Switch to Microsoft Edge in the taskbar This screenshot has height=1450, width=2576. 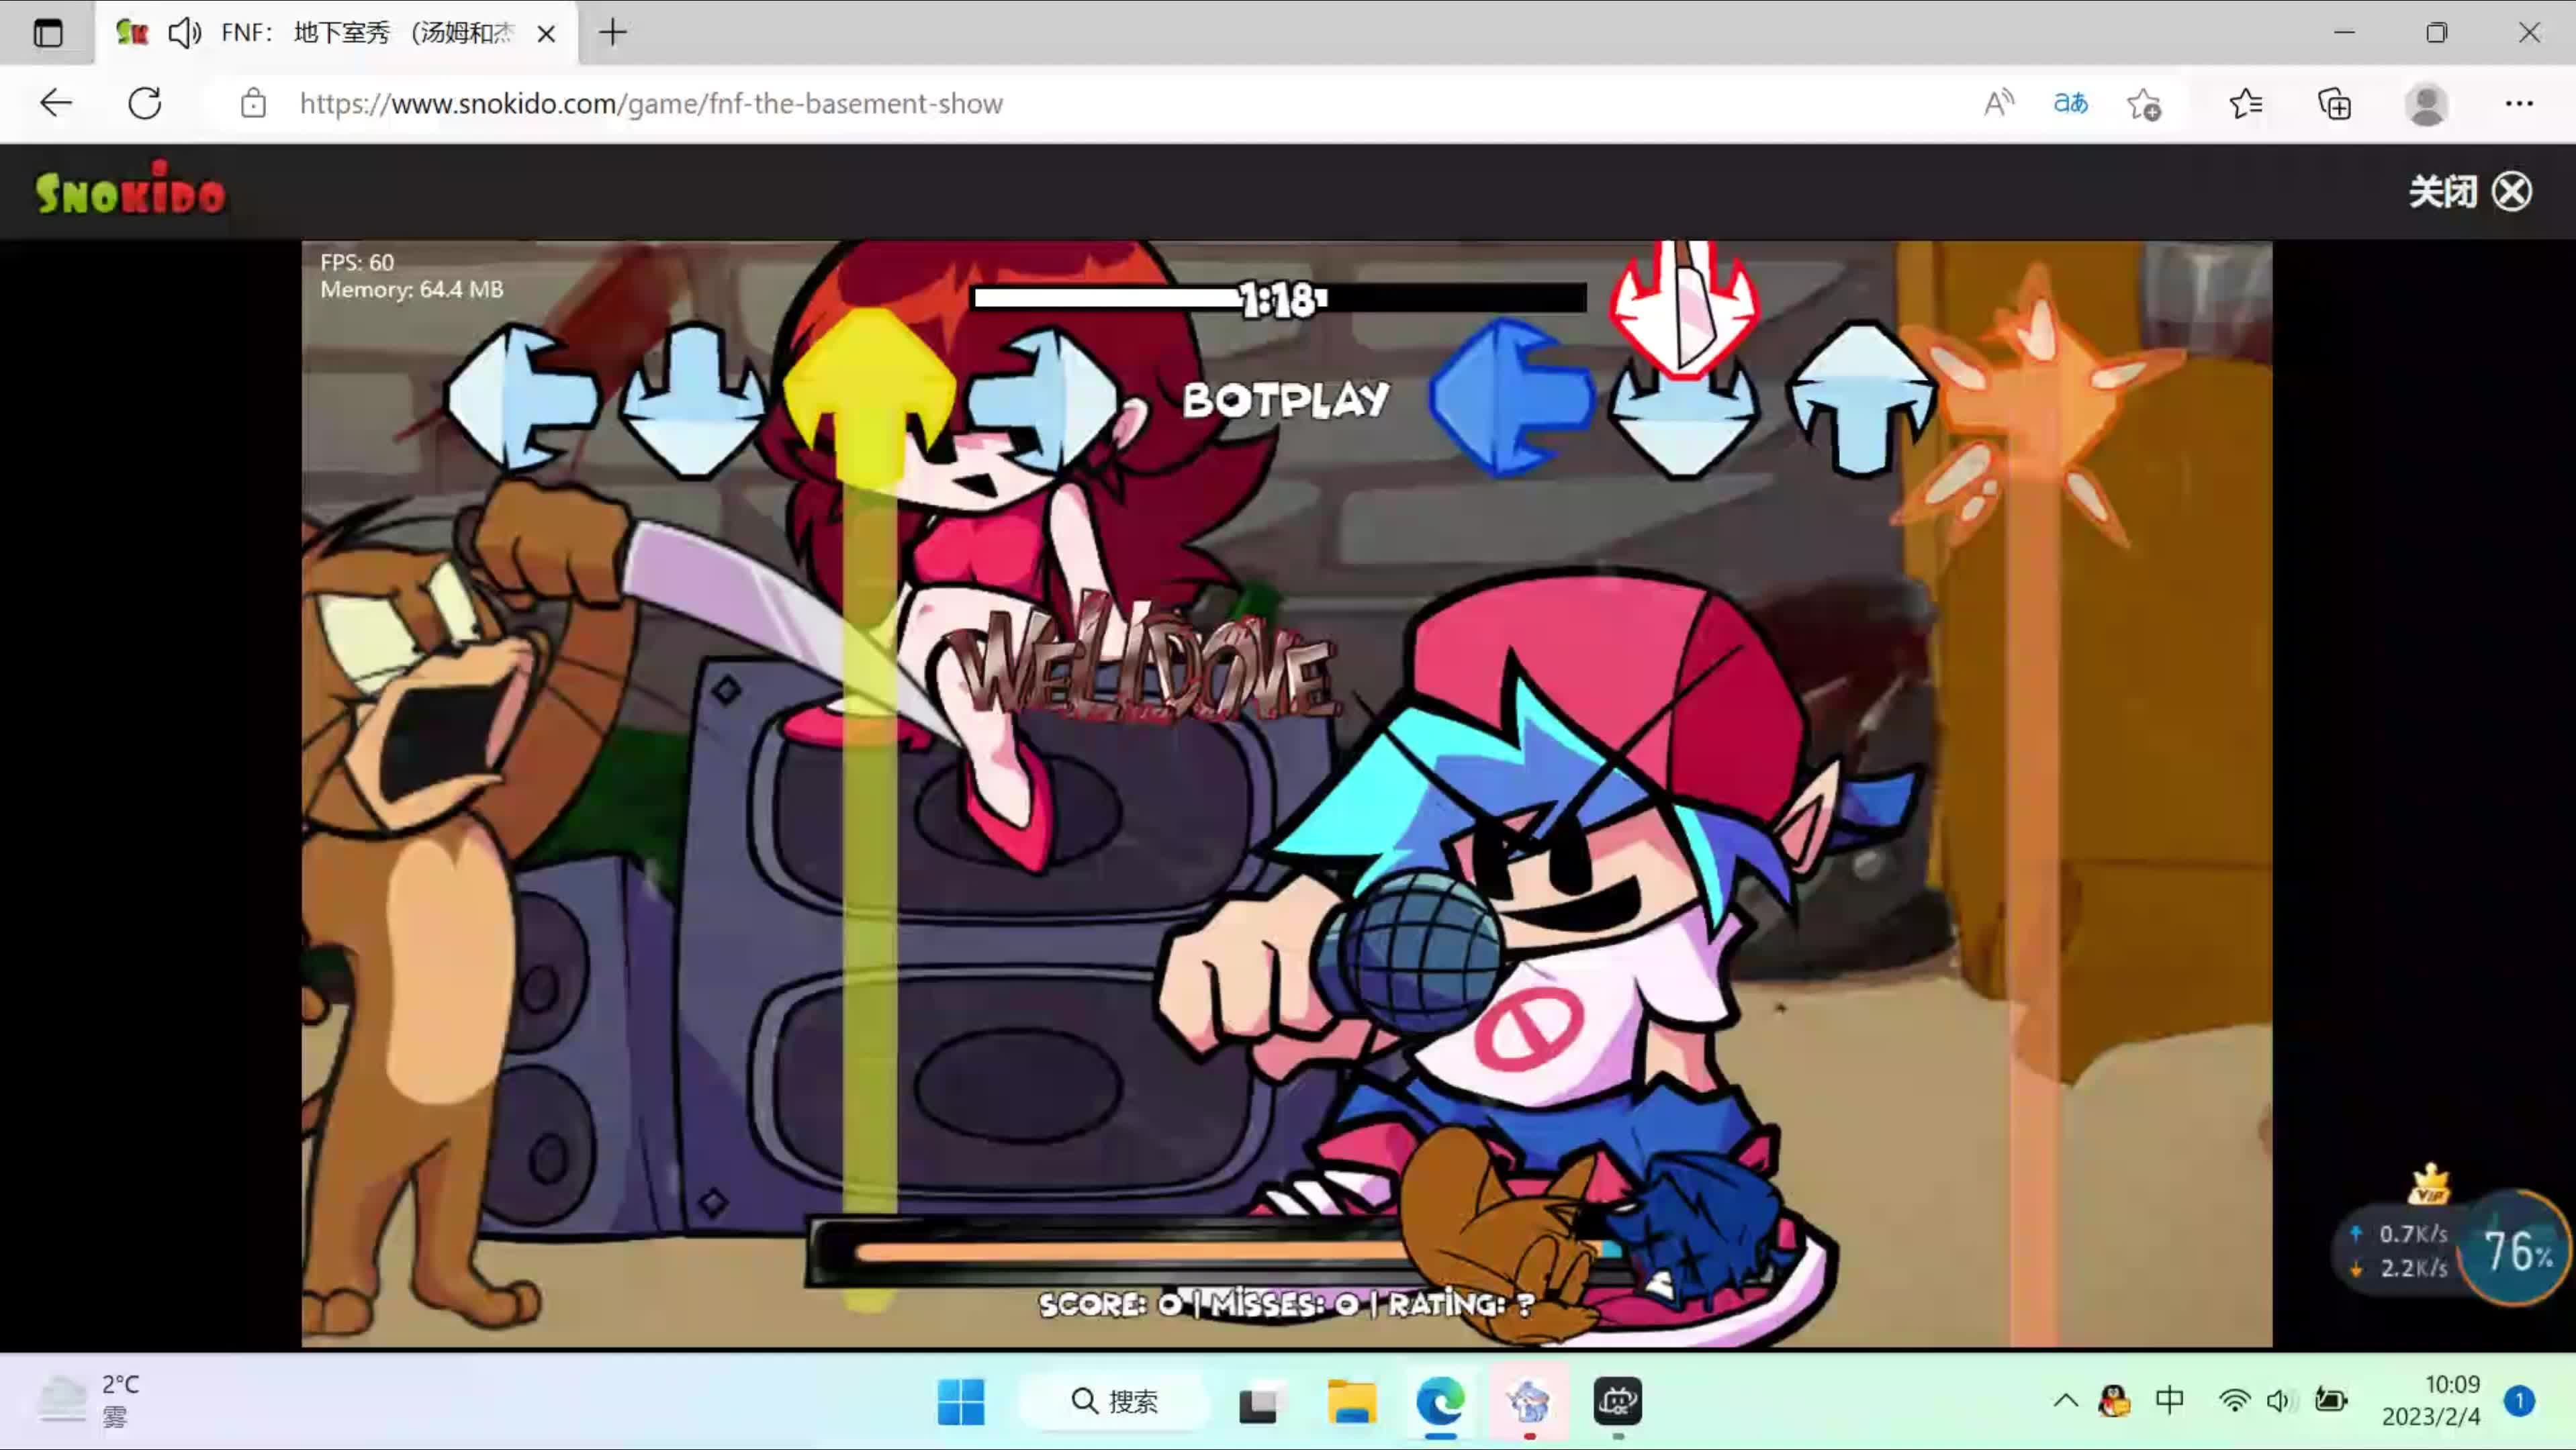pos(1440,1401)
